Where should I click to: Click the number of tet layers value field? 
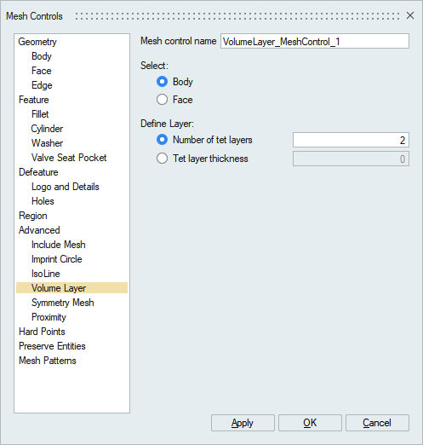[351, 140]
